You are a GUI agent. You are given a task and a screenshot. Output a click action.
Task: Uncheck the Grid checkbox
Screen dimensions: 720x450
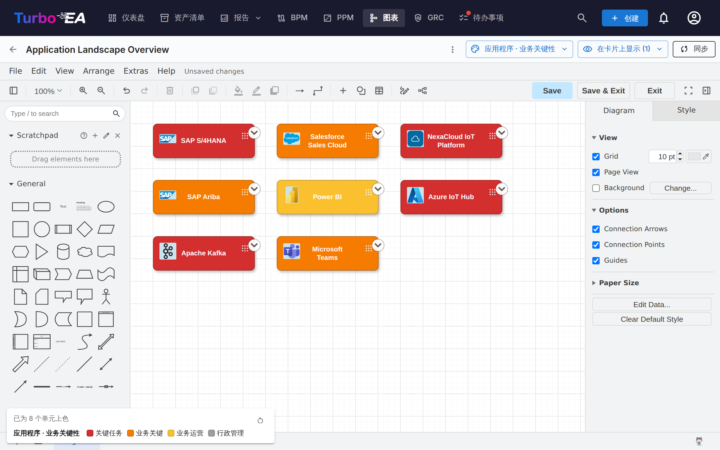point(596,157)
